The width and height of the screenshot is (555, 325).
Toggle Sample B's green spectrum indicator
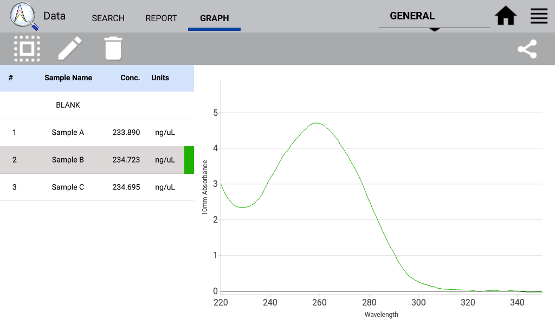(x=189, y=160)
